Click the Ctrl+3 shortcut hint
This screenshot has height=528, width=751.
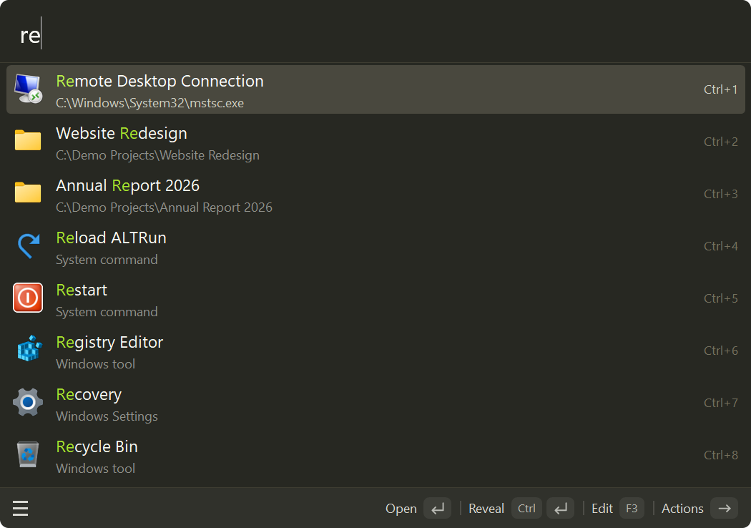tap(720, 194)
